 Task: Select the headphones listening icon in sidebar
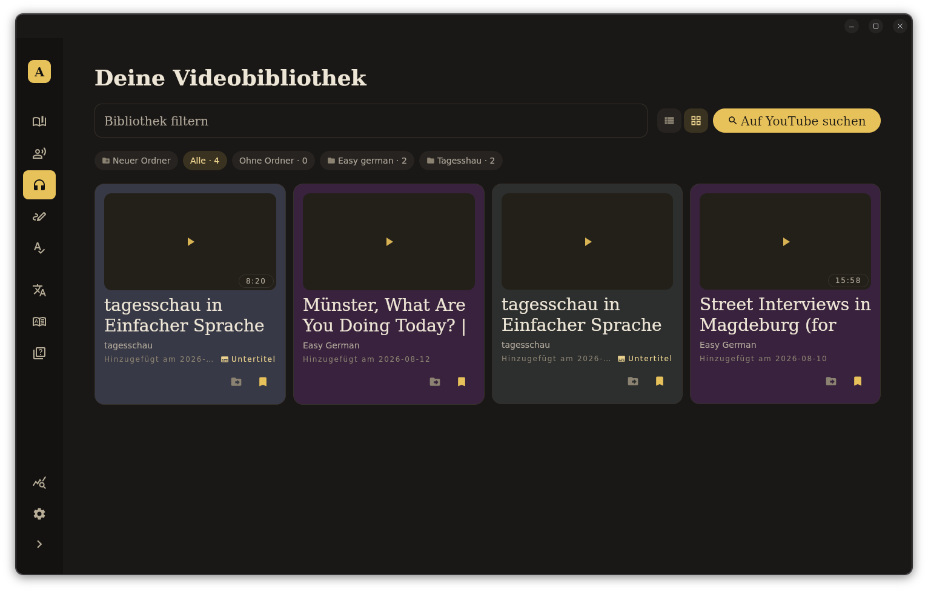click(39, 185)
